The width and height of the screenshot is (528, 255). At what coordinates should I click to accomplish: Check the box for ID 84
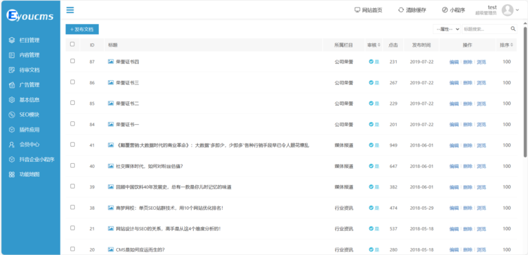72,123
